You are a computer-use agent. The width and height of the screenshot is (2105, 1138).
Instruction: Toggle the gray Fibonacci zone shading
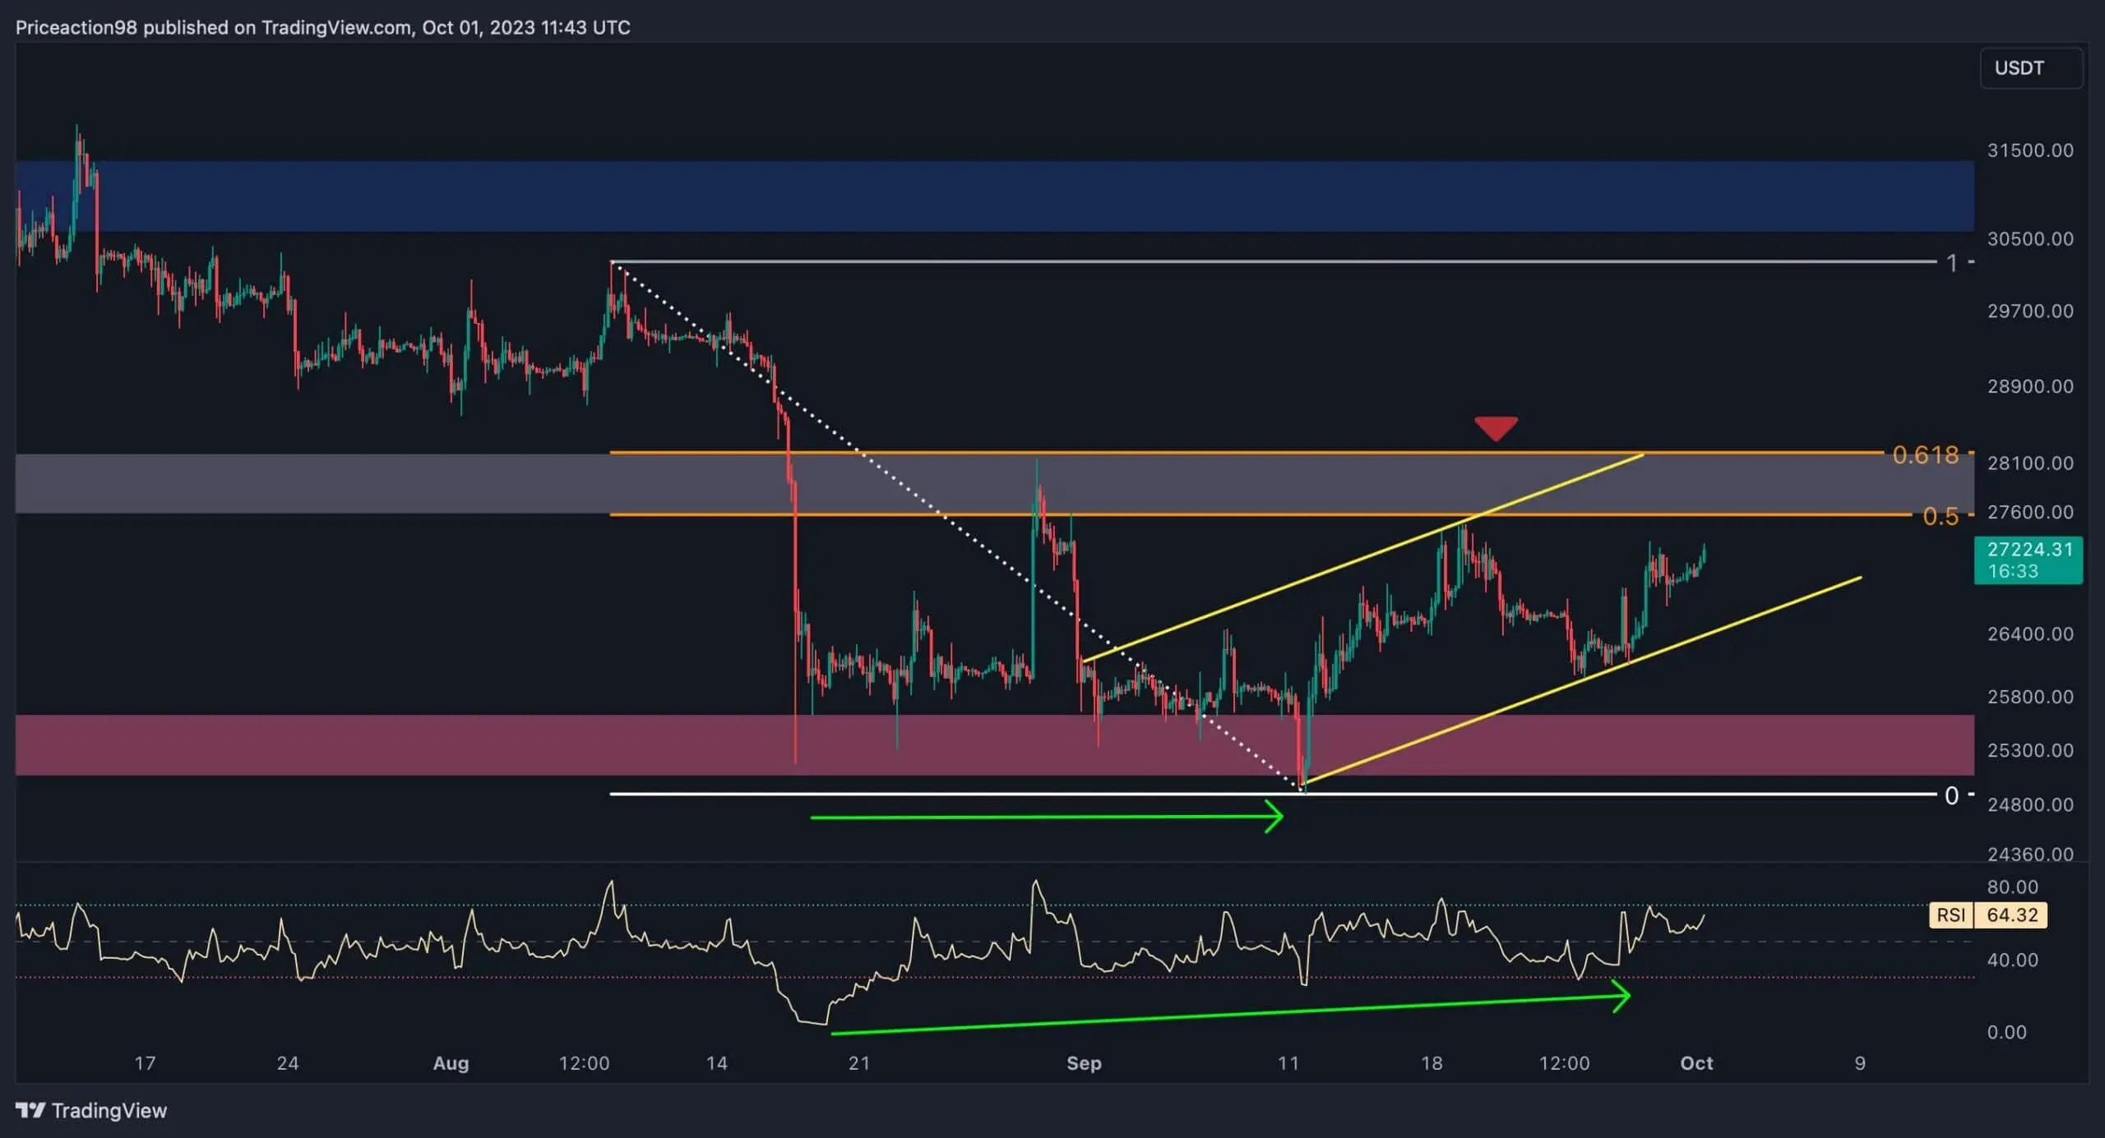pos(329,484)
